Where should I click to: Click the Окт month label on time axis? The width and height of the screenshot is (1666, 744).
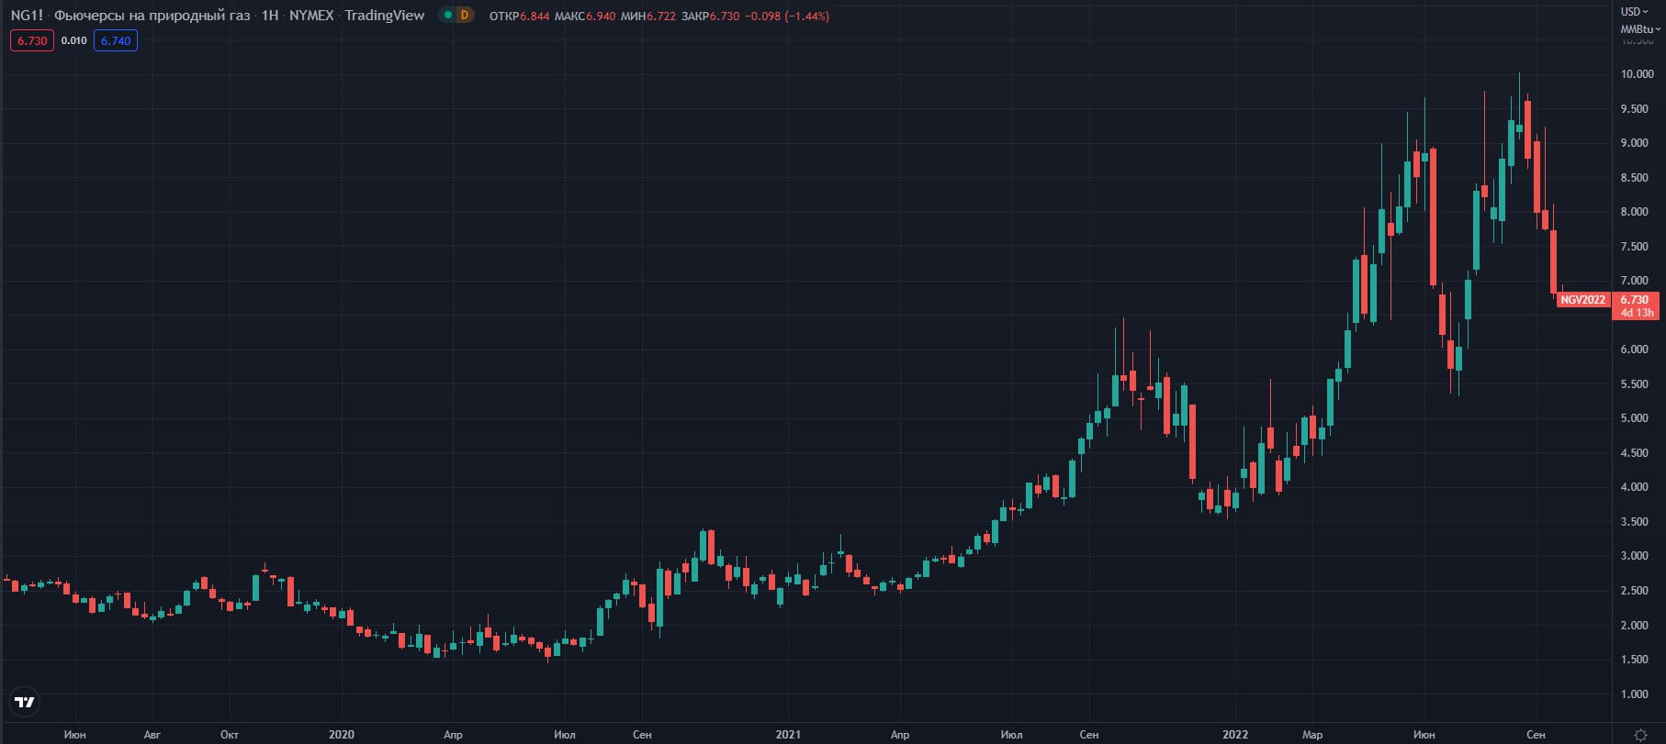click(x=230, y=735)
